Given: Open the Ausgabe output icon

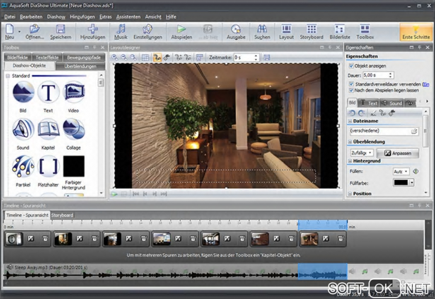Looking at the screenshot, I should (235, 32).
